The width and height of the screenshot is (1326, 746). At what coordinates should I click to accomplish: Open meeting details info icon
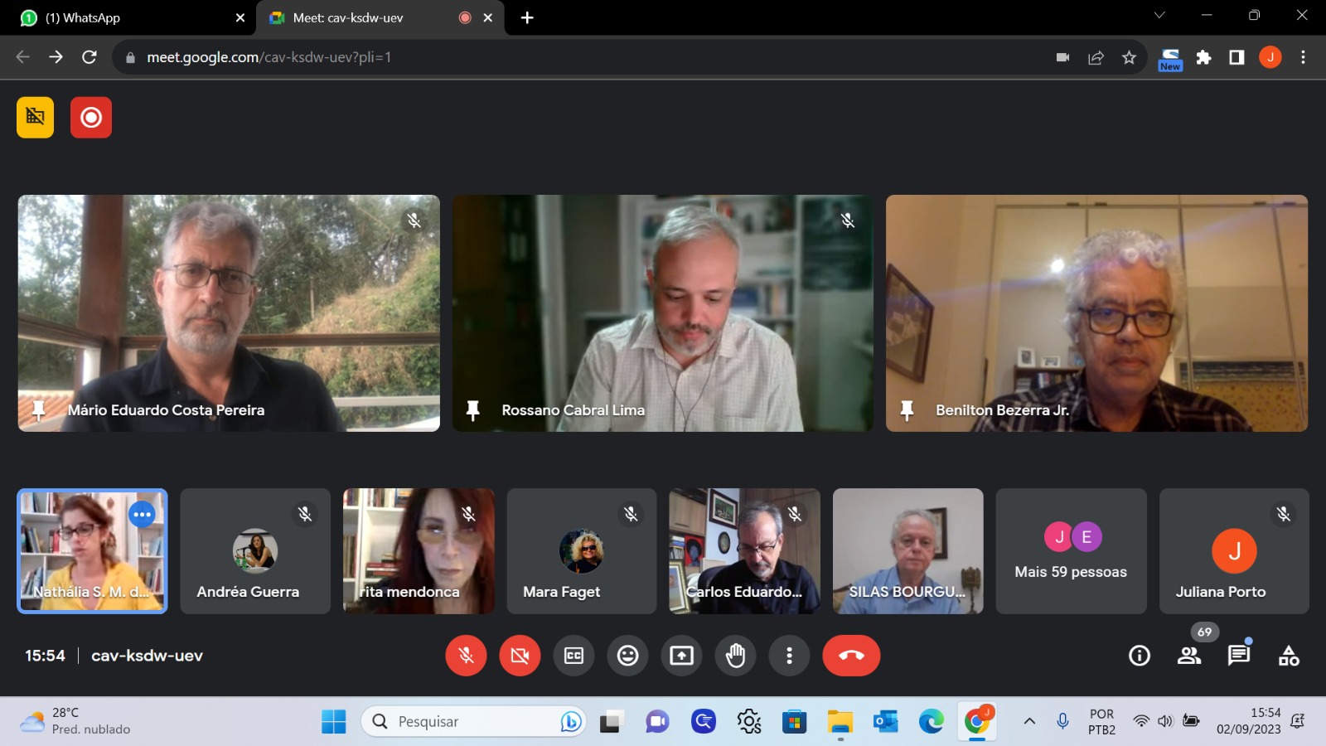(x=1140, y=656)
